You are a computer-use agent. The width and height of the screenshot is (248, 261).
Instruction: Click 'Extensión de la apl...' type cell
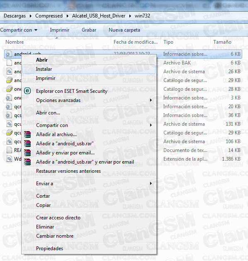185,159
